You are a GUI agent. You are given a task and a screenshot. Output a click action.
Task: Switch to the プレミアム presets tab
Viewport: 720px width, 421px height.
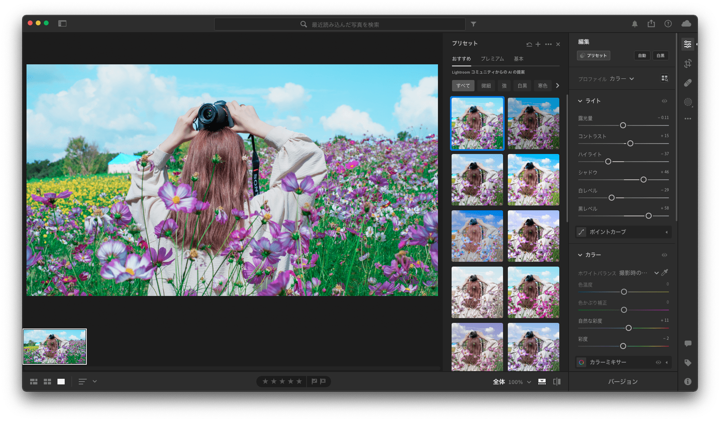coord(492,59)
